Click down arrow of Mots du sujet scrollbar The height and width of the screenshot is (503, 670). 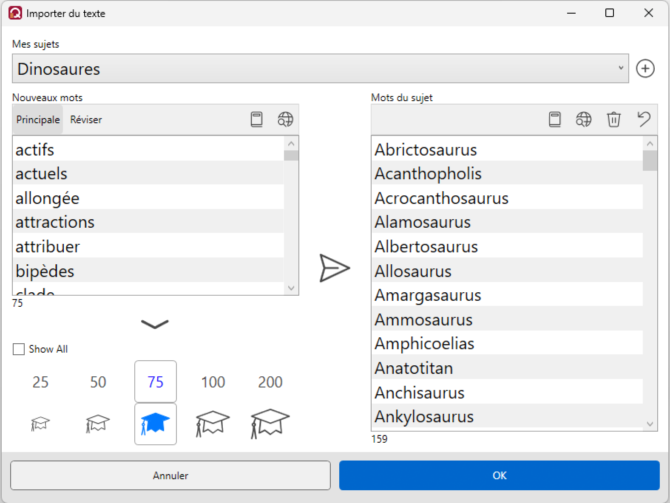[650, 424]
